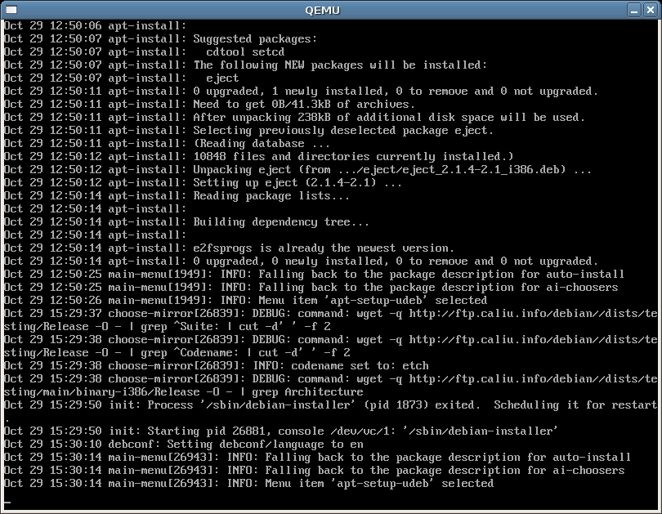Click the '1 newly installed' upgrade summary line

(x=301, y=92)
